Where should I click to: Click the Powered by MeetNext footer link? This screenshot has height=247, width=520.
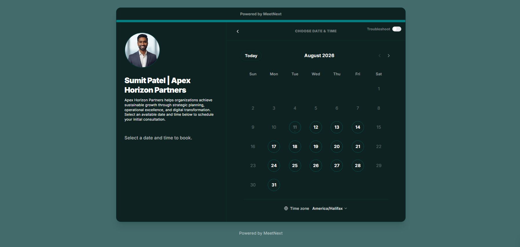tap(261, 233)
